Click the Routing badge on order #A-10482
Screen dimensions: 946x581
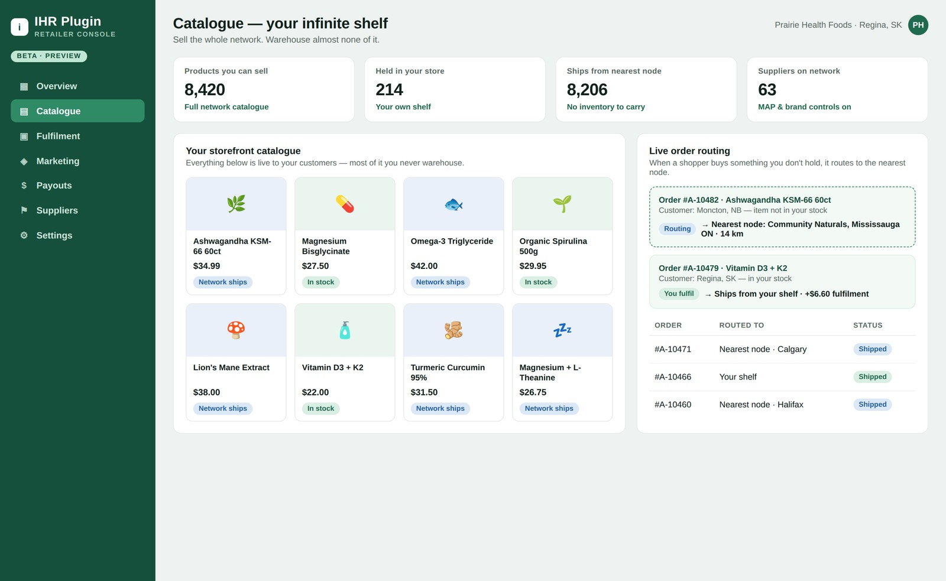(x=677, y=229)
